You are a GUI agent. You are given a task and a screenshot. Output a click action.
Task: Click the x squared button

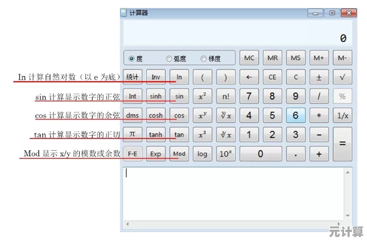tap(202, 96)
